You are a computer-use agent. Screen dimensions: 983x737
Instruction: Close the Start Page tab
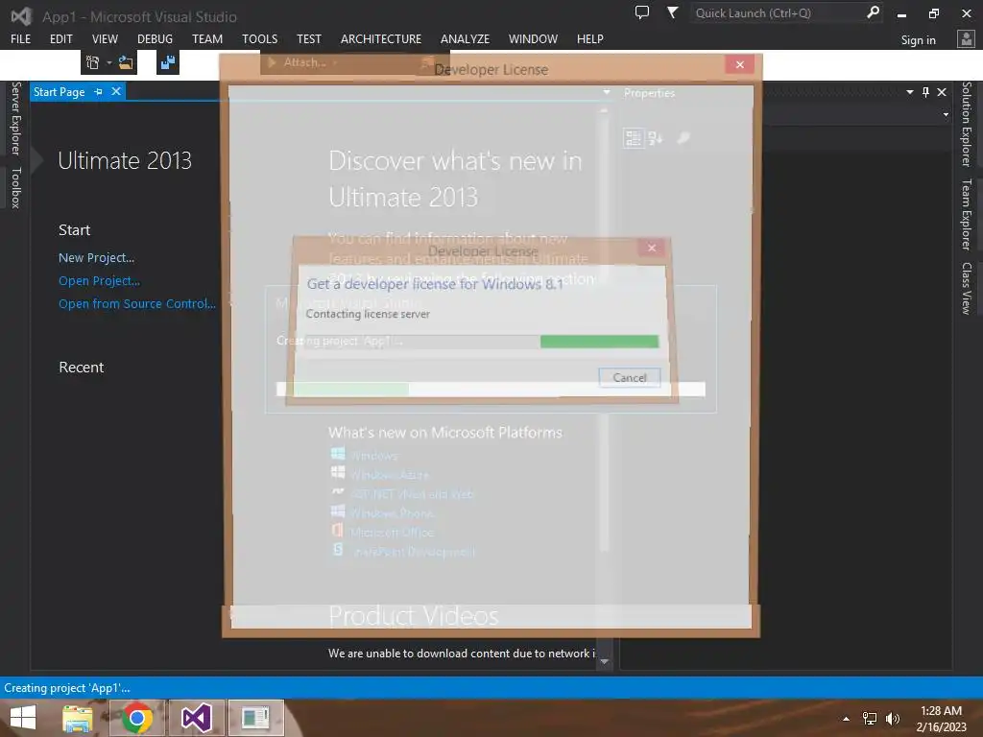point(116,91)
